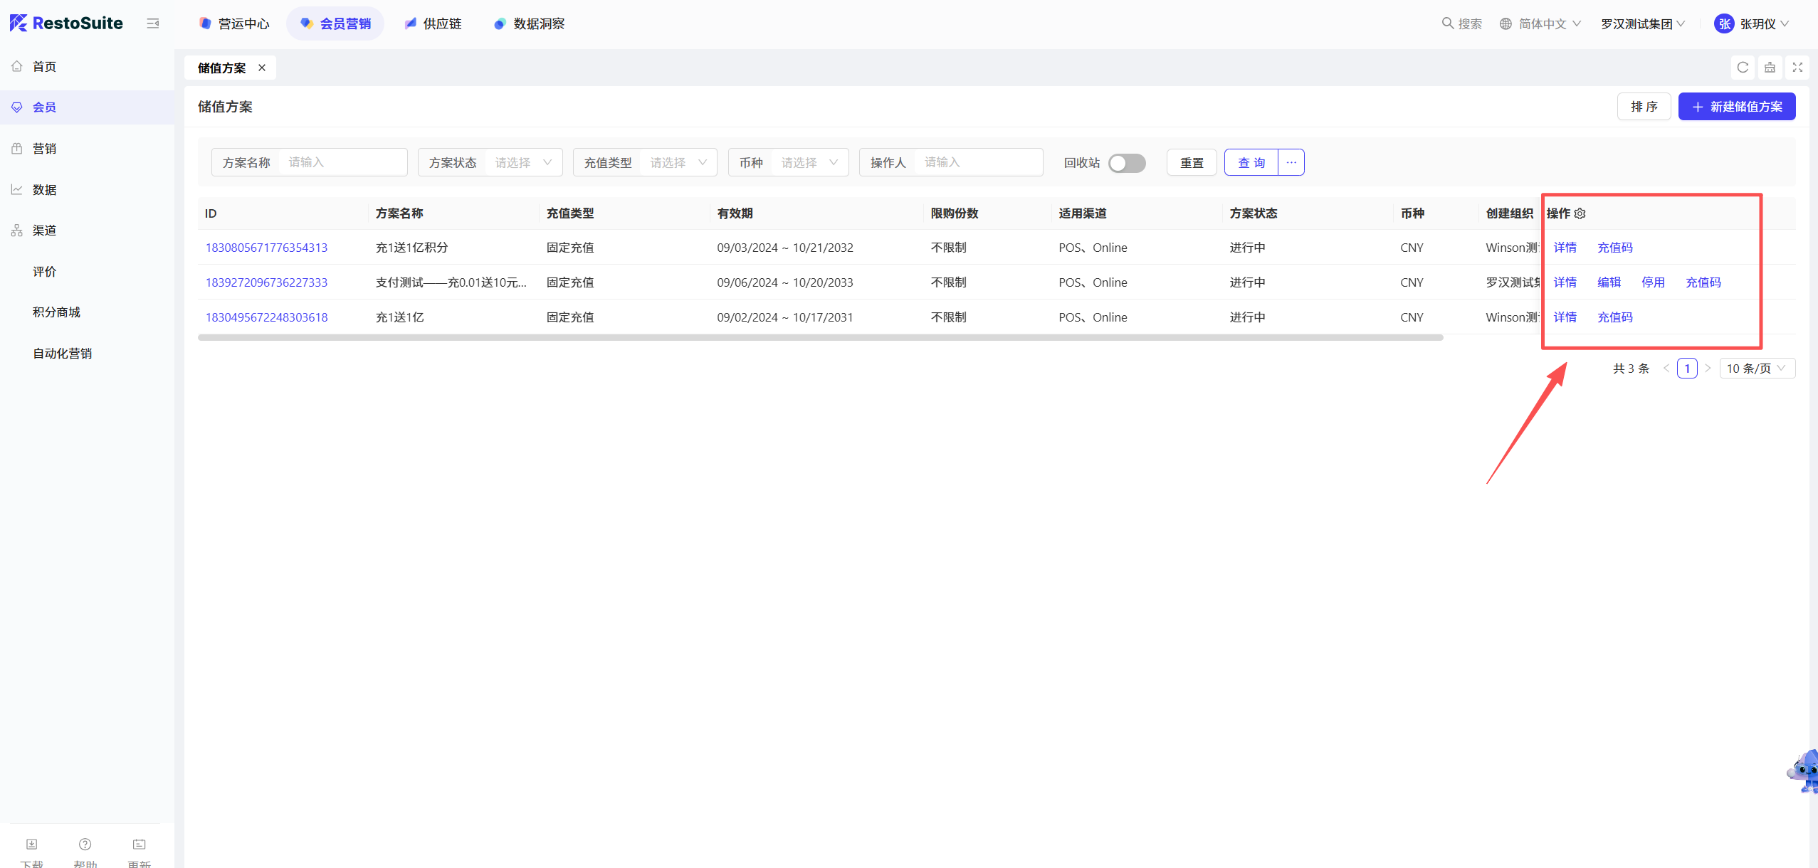
Task: Open the operation column settings gear
Action: [x=1580, y=213]
